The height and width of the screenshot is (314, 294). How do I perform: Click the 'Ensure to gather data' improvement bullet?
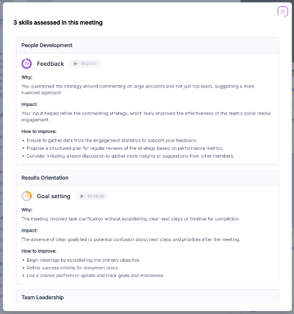coord(112,141)
